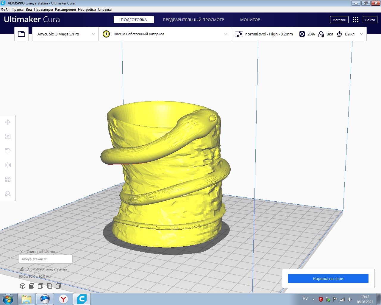Switch to the Монитор tab

coord(250,20)
